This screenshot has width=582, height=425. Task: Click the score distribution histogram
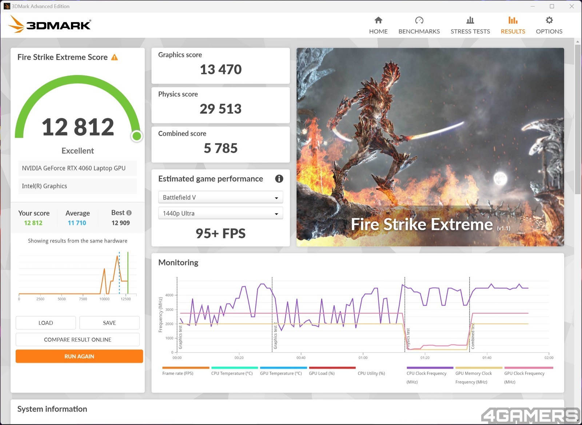77,276
